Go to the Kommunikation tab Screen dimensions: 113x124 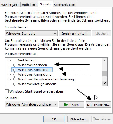(64, 5)
